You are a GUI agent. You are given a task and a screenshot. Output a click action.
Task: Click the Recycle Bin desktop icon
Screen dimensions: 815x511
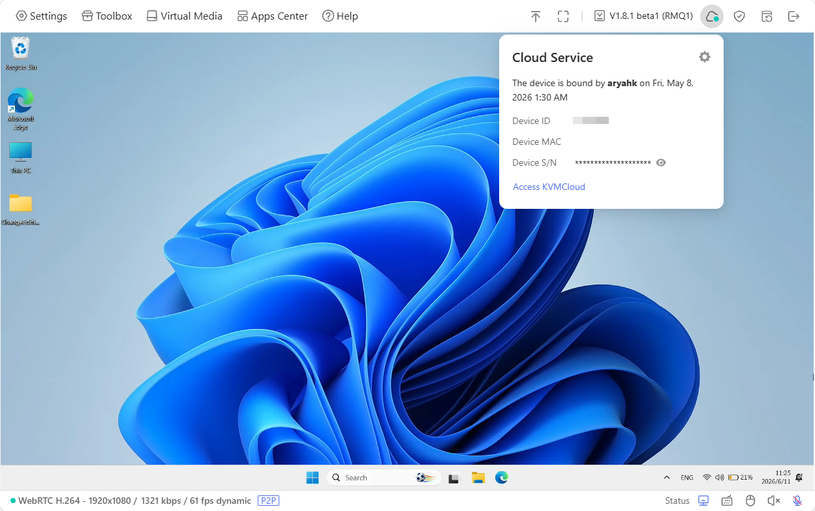[x=20, y=54]
